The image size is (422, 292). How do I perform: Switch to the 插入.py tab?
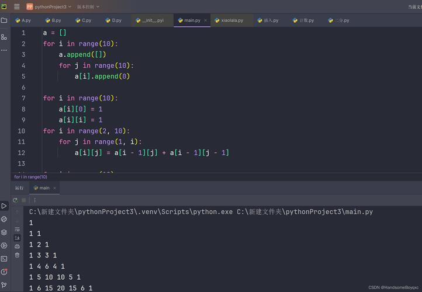[x=268, y=20]
